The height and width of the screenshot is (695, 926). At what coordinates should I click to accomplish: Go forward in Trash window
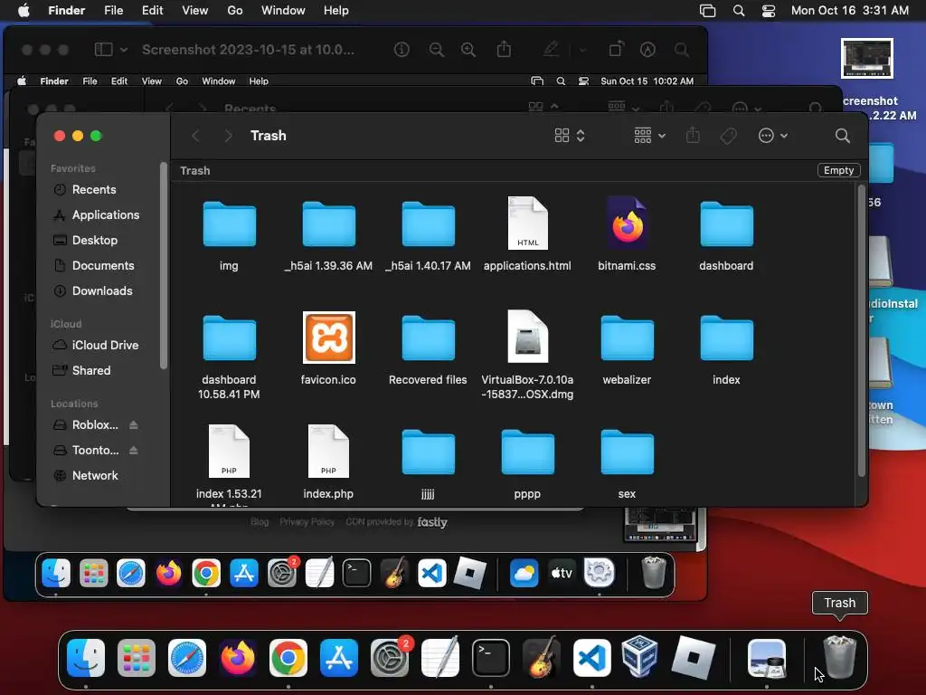[x=228, y=136]
